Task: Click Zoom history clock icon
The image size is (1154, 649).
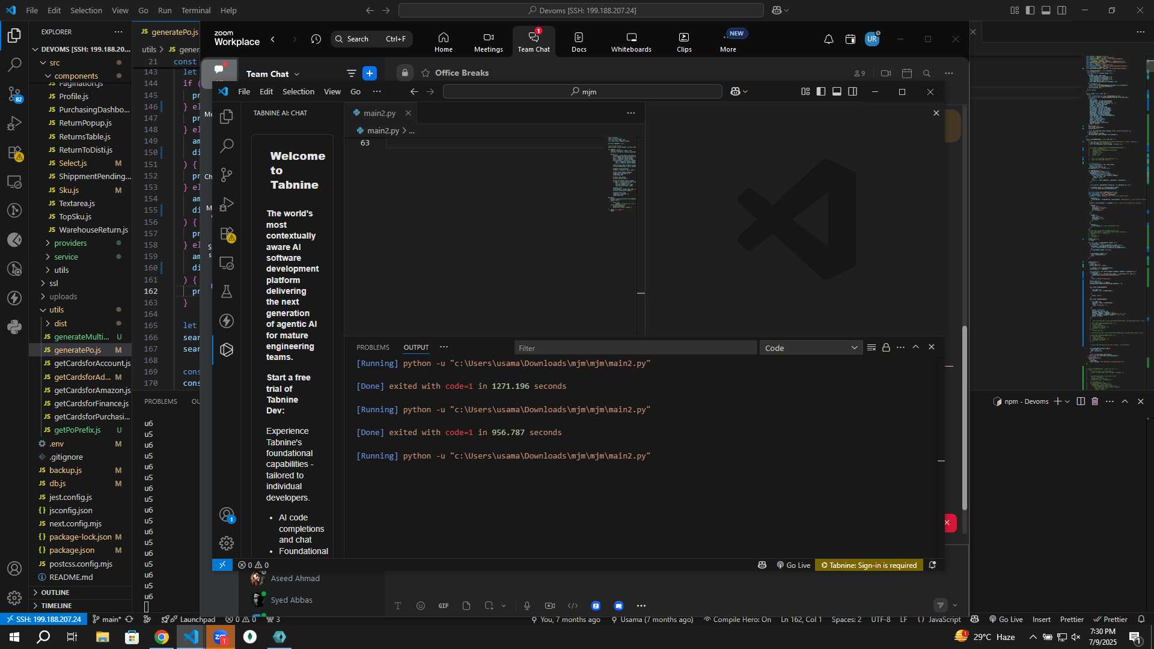Action: pyautogui.click(x=316, y=39)
